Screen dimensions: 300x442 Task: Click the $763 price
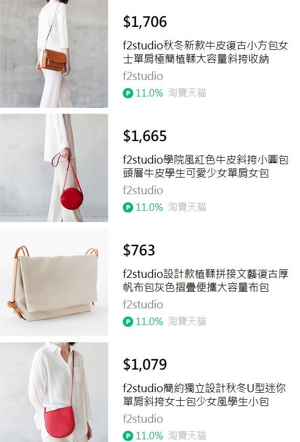139,250
